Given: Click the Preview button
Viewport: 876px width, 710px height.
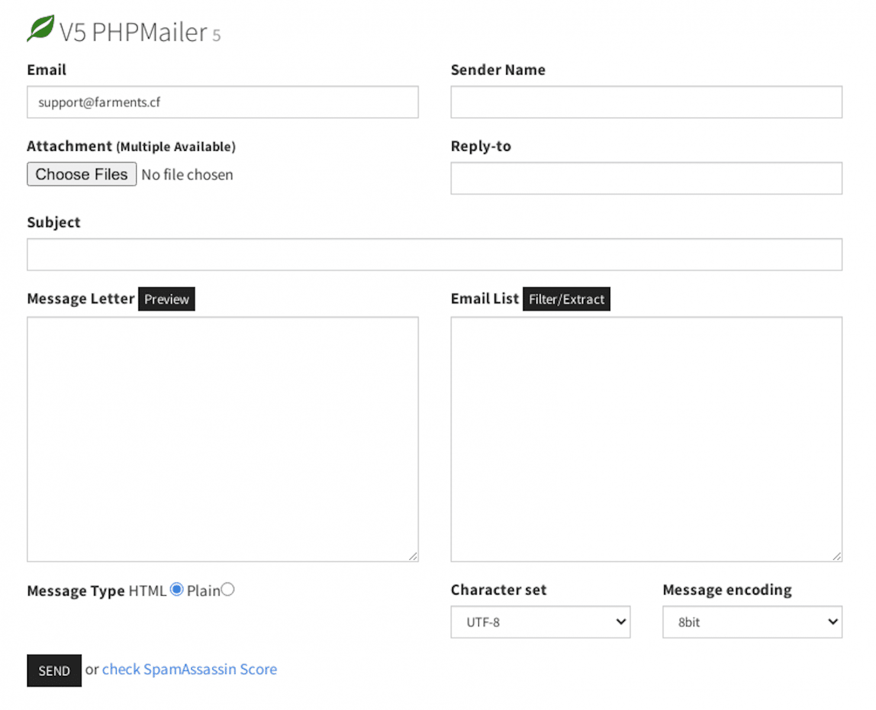Looking at the screenshot, I should 166,299.
